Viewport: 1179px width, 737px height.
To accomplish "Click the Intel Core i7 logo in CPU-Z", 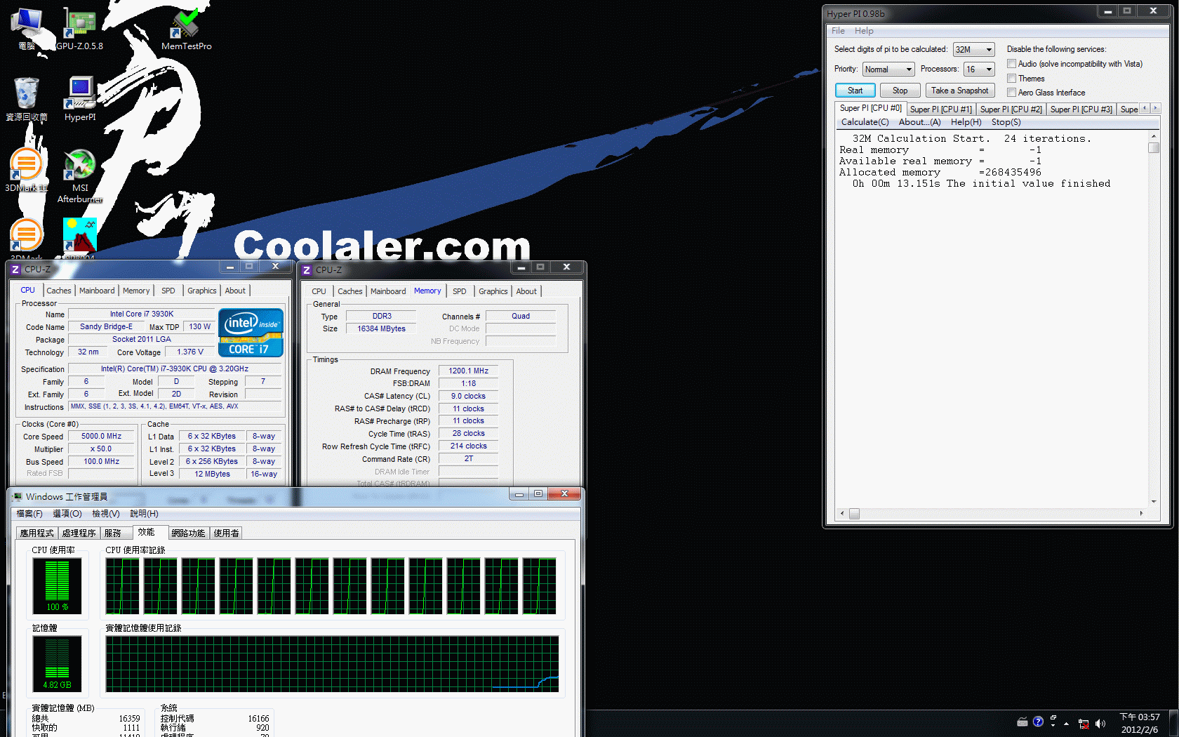I will (251, 333).
